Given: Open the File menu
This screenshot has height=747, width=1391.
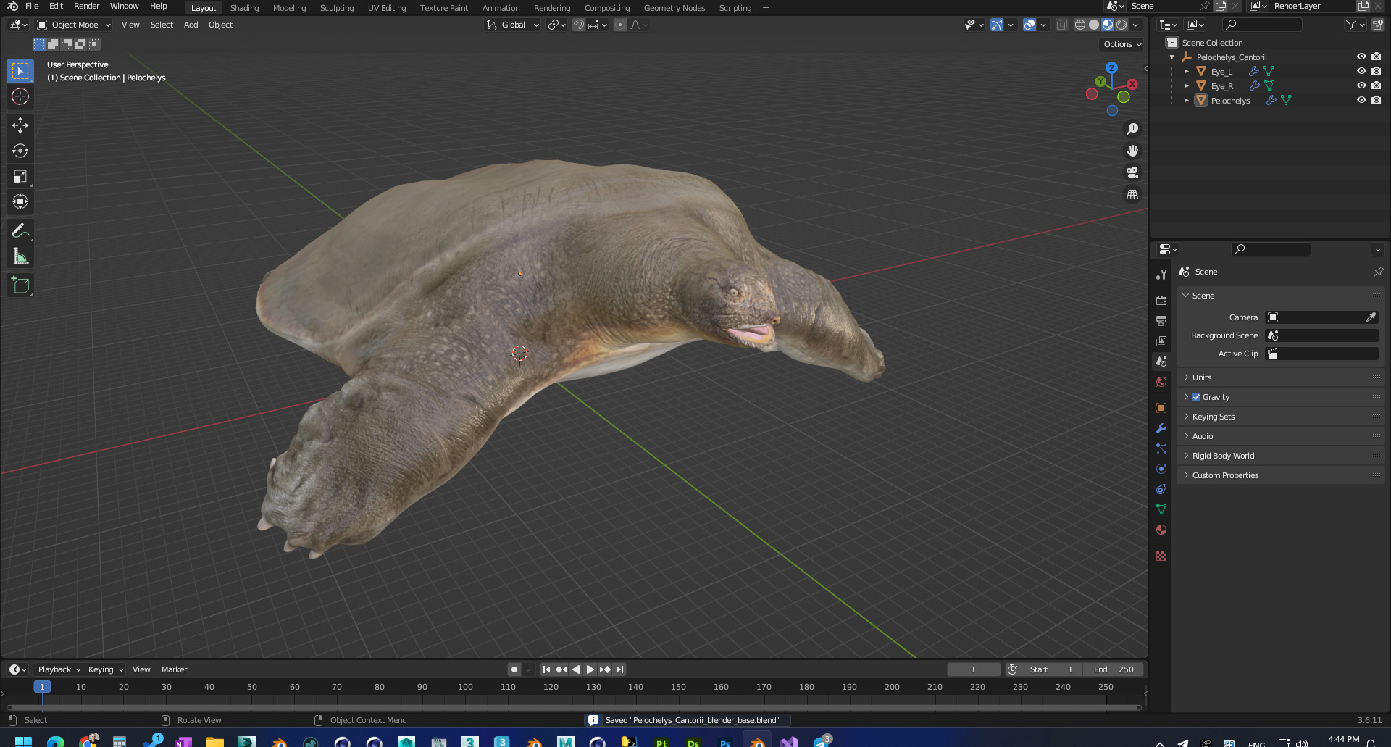Looking at the screenshot, I should pyautogui.click(x=32, y=7).
